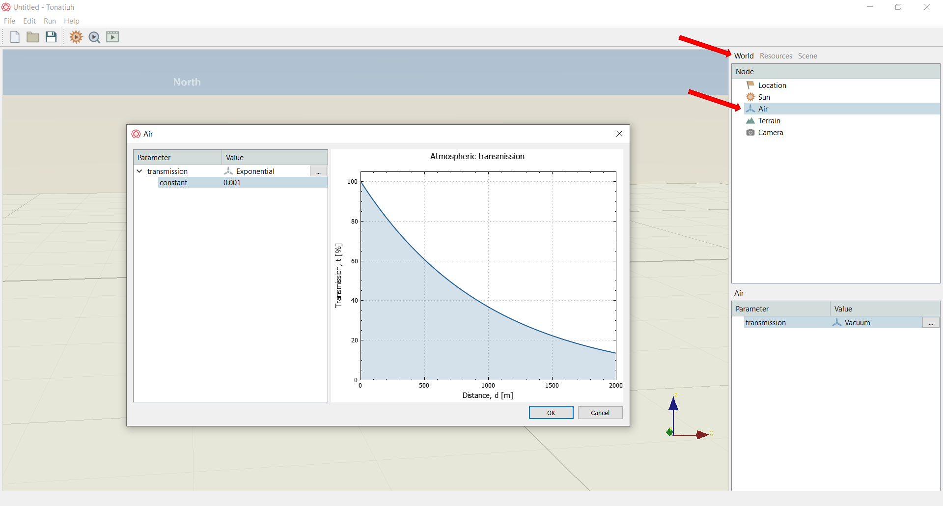This screenshot has width=943, height=506.
Task: Open the Run menu
Action: click(50, 21)
